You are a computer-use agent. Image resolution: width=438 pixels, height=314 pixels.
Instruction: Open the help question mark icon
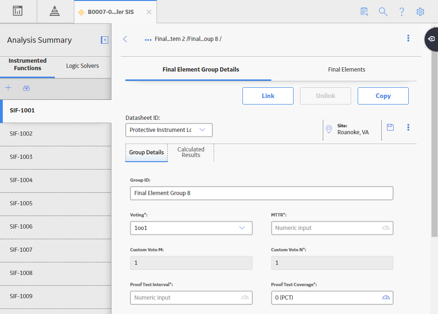402,12
